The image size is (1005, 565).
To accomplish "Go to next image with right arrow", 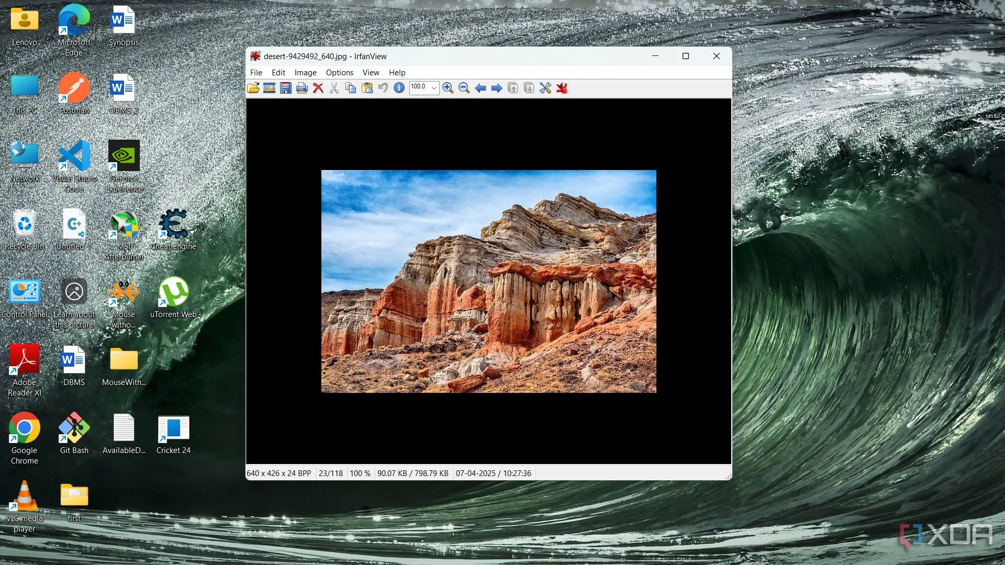I will coord(497,88).
